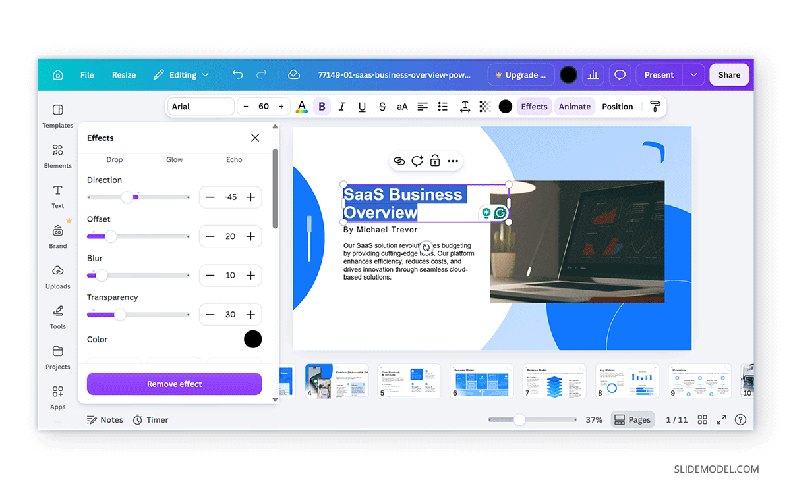Image resolution: width=791 pixels, height=489 pixels.
Task: Open the transparency checkerboard control
Action: tap(485, 107)
